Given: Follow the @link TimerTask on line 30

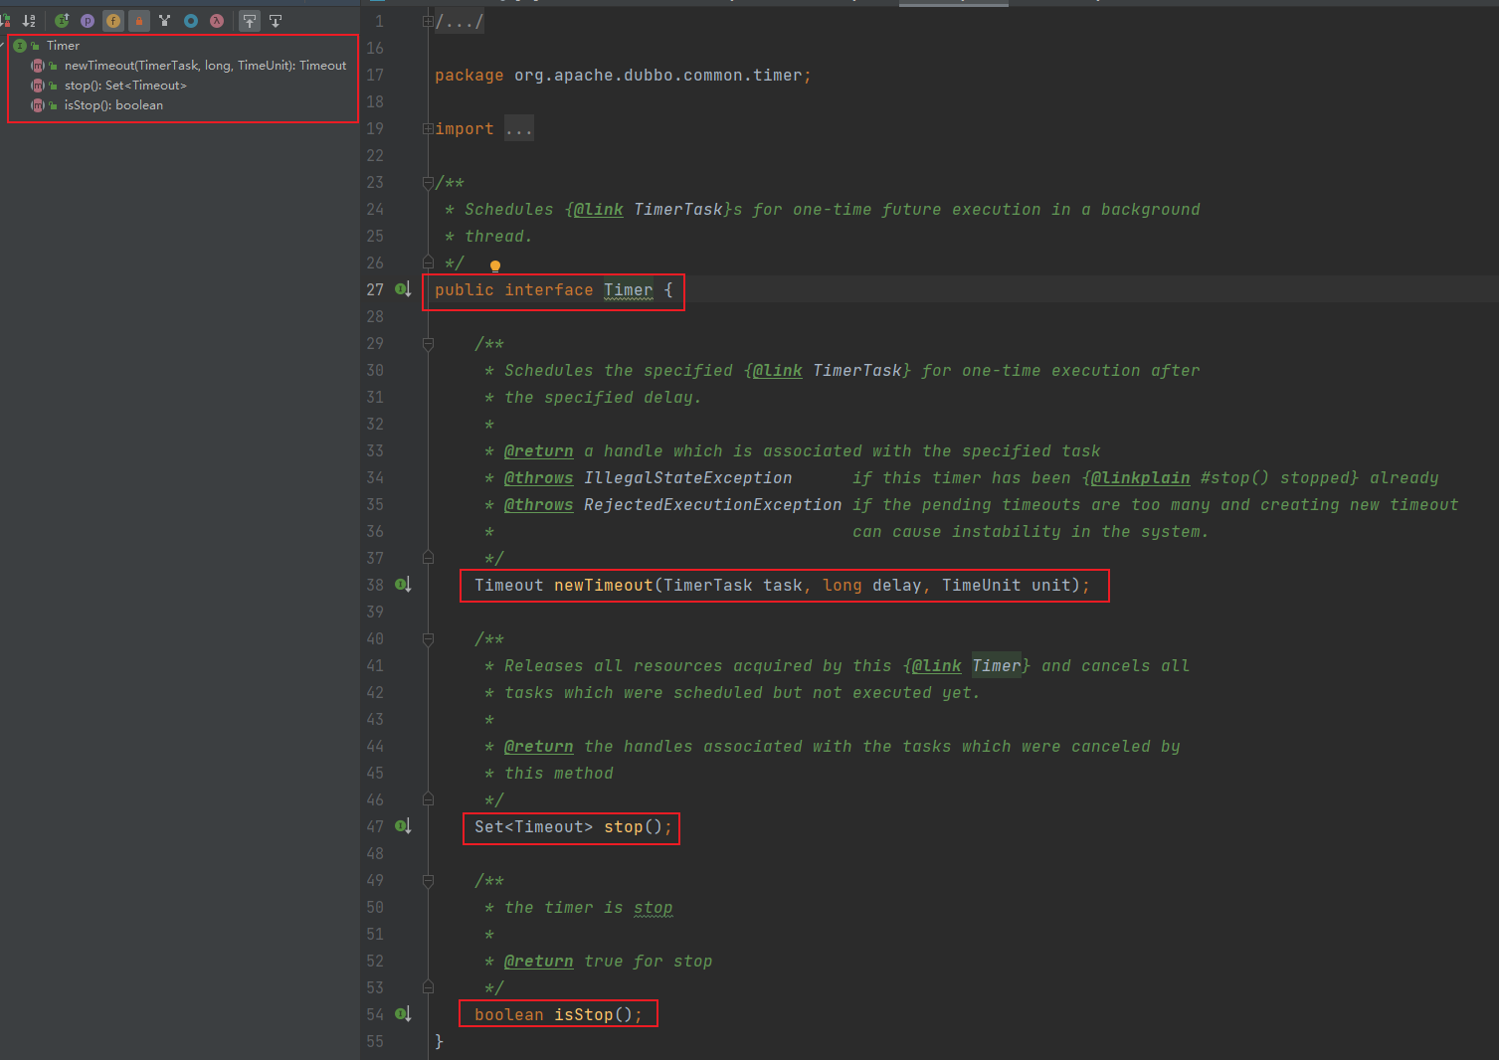Looking at the screenshot, I should point(857,370).
